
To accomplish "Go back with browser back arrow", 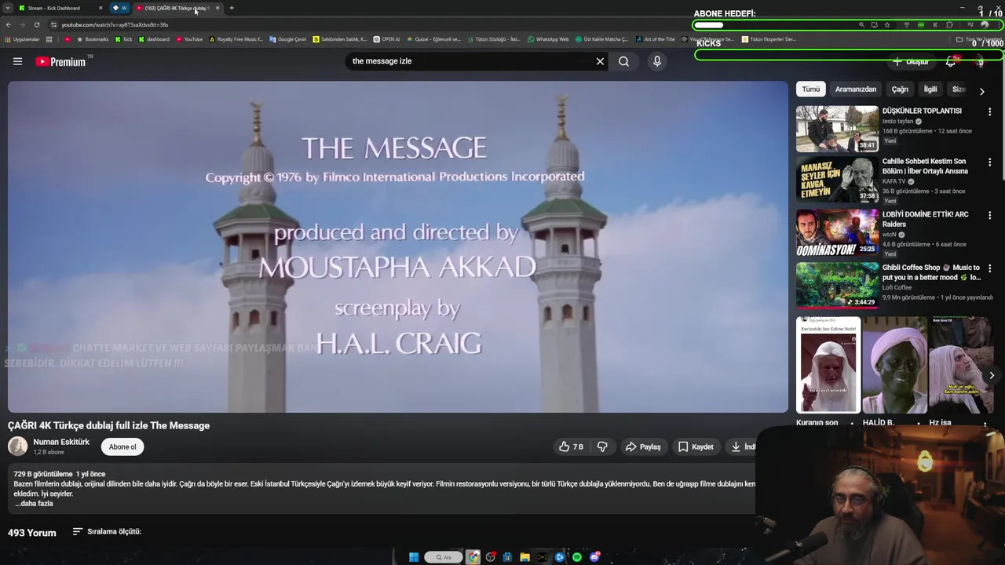I will [9, 24].
